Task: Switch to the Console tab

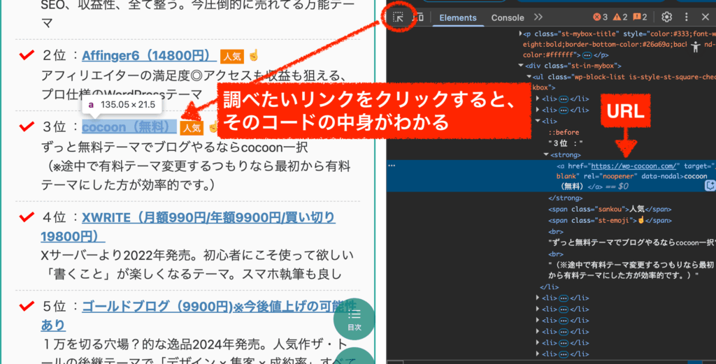Action: (x=508, y=17)
